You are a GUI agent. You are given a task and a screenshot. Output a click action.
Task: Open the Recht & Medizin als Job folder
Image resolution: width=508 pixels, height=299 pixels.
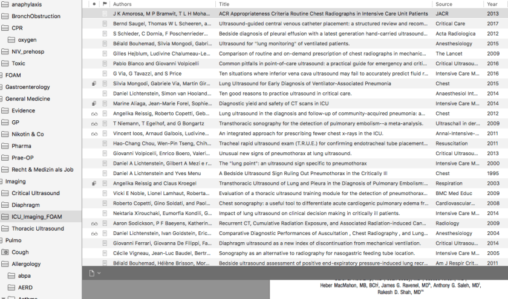pos(42,170)
